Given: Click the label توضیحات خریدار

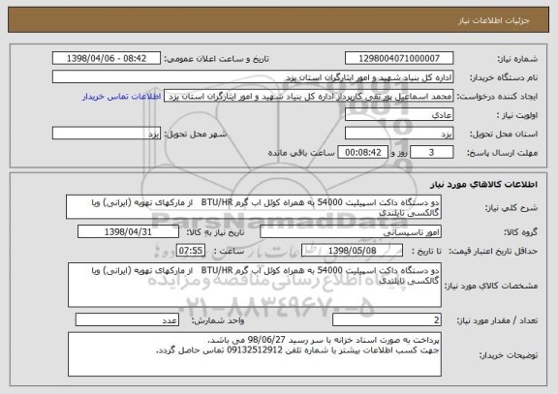Looking at the screenshot, I should point(509,355).
